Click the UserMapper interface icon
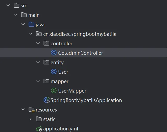The image size is (167, 132). pos(54,91)
